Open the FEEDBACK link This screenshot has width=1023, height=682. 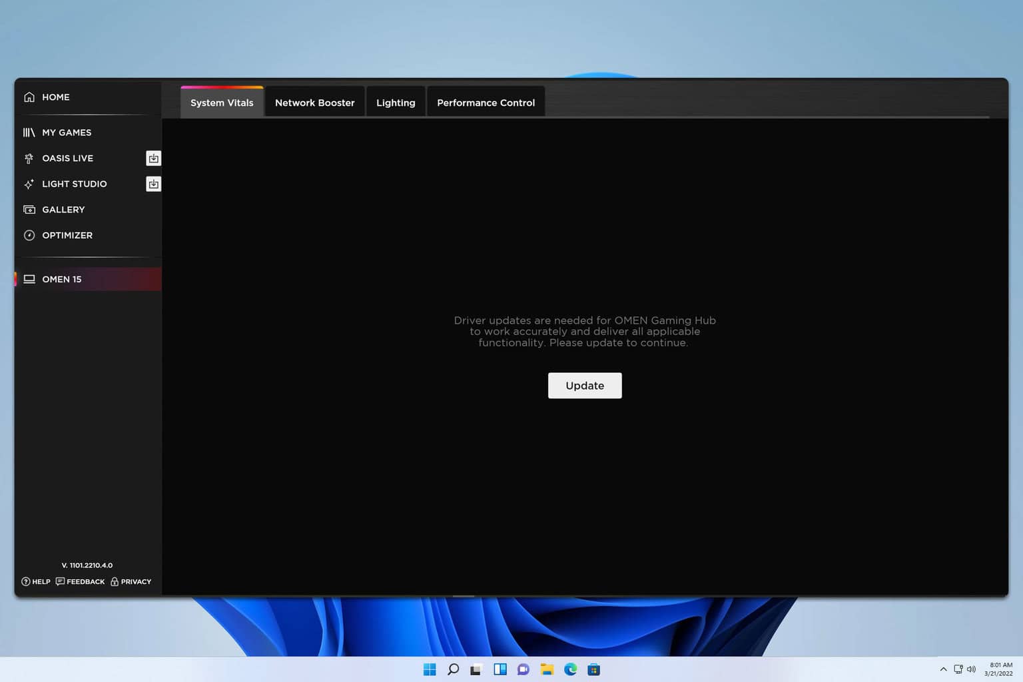(x=81, y=581)
